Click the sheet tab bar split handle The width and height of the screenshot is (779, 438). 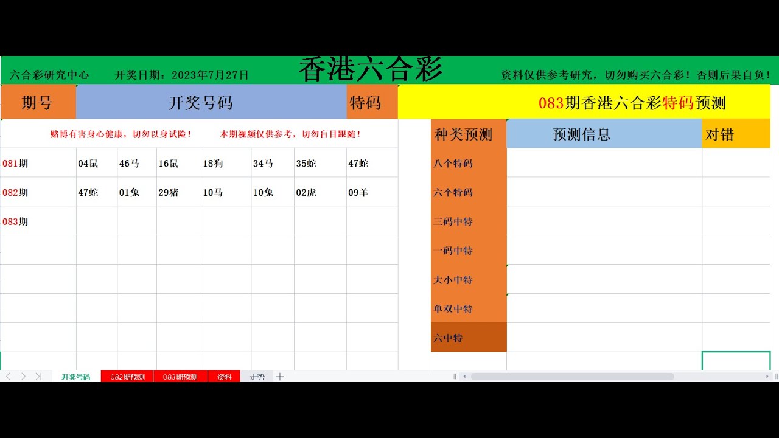pos(455,377)
